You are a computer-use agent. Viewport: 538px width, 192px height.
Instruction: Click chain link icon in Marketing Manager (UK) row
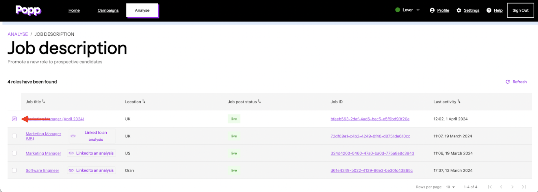tap(73, 136)
